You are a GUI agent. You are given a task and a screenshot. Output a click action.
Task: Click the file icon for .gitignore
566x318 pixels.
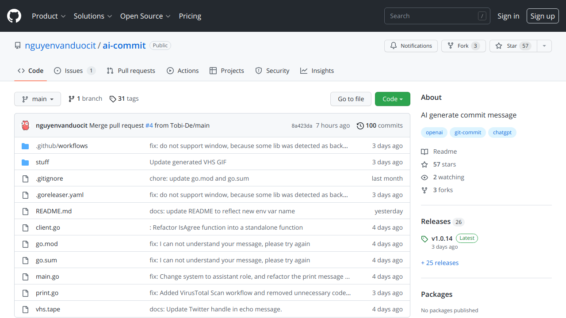(x=25, y=178)
